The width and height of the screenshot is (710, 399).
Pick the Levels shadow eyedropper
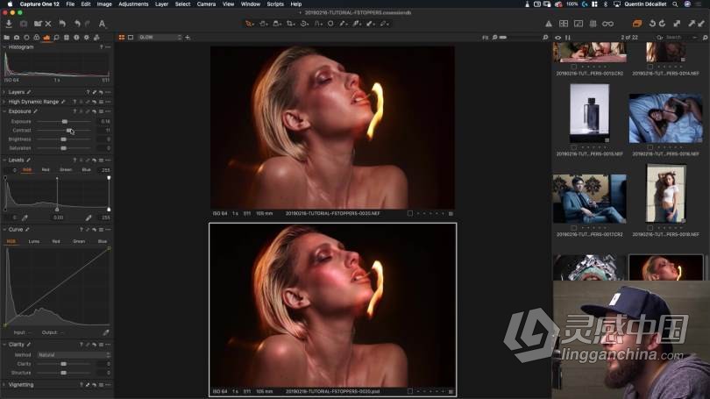(25, 217)
